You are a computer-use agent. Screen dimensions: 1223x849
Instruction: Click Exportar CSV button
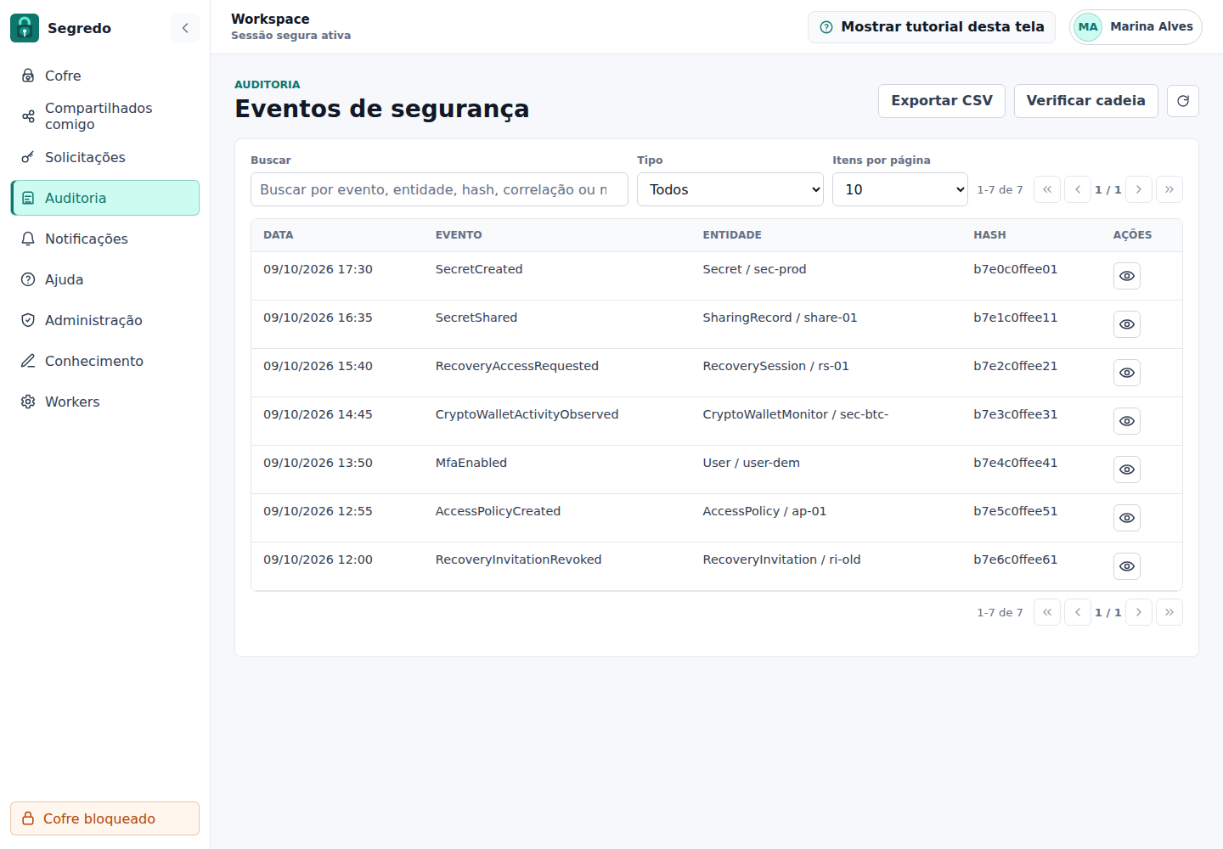(942, 101)
